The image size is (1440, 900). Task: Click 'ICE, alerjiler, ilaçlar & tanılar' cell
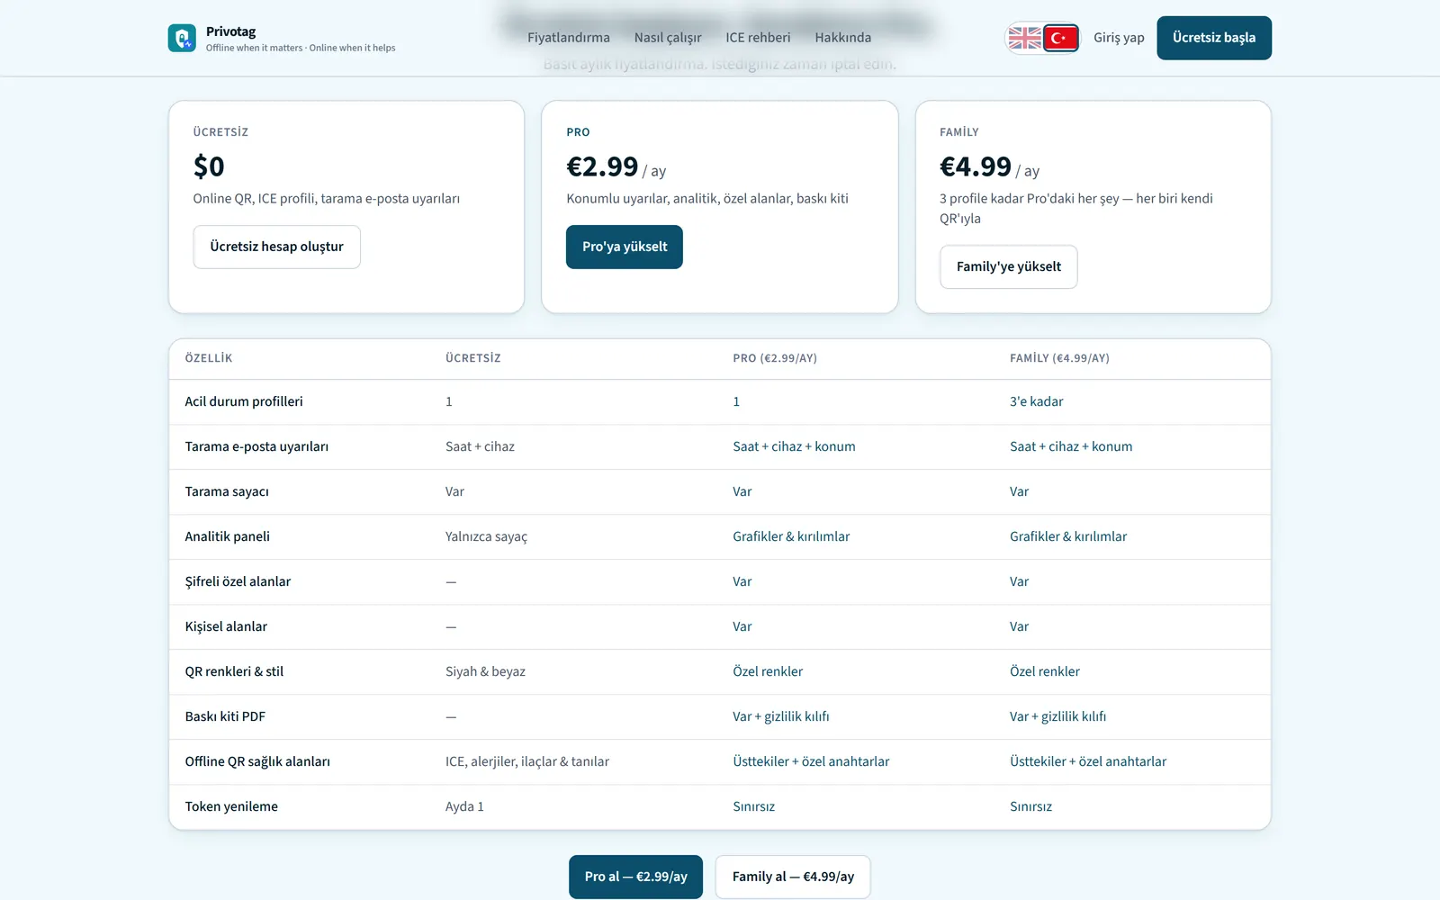(x=527, y=761)
